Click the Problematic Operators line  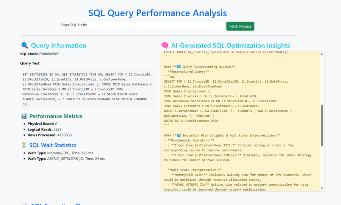(189, 141)
